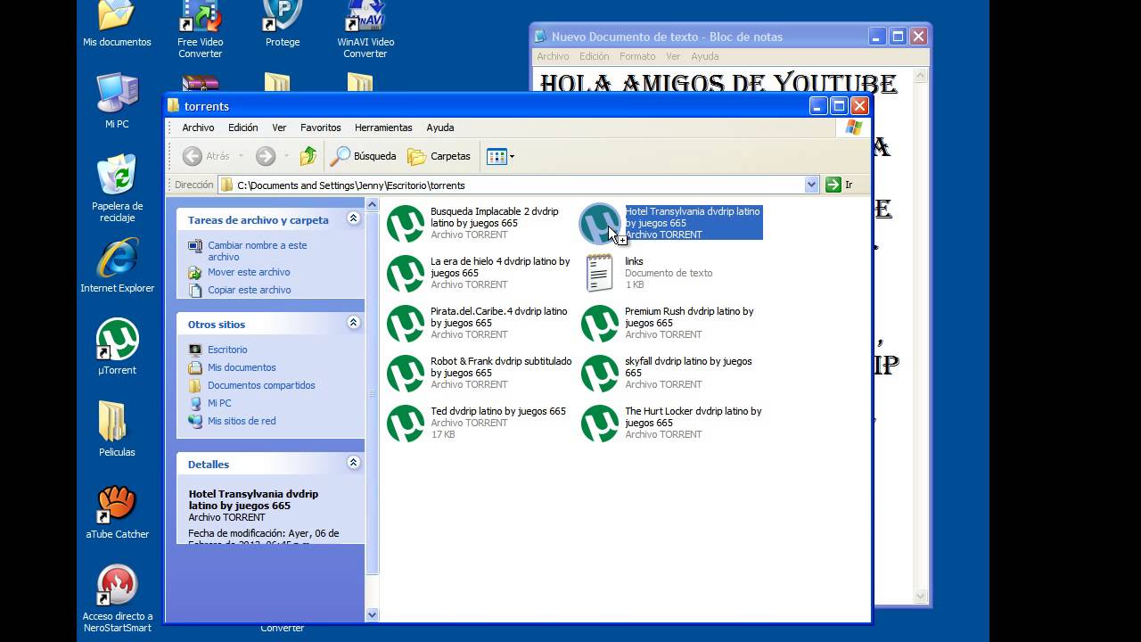1141x642 pixels.
Task: Click the Mover este archivo link
Action: (249, 272)
